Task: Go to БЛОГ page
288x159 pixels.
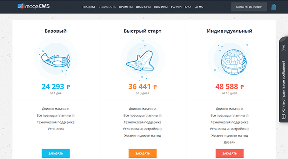Action: point(188,7)
